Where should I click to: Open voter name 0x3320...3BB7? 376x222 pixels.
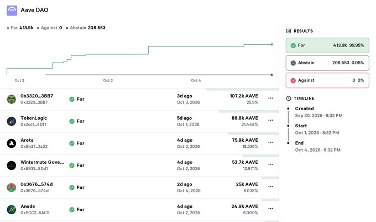36,96
